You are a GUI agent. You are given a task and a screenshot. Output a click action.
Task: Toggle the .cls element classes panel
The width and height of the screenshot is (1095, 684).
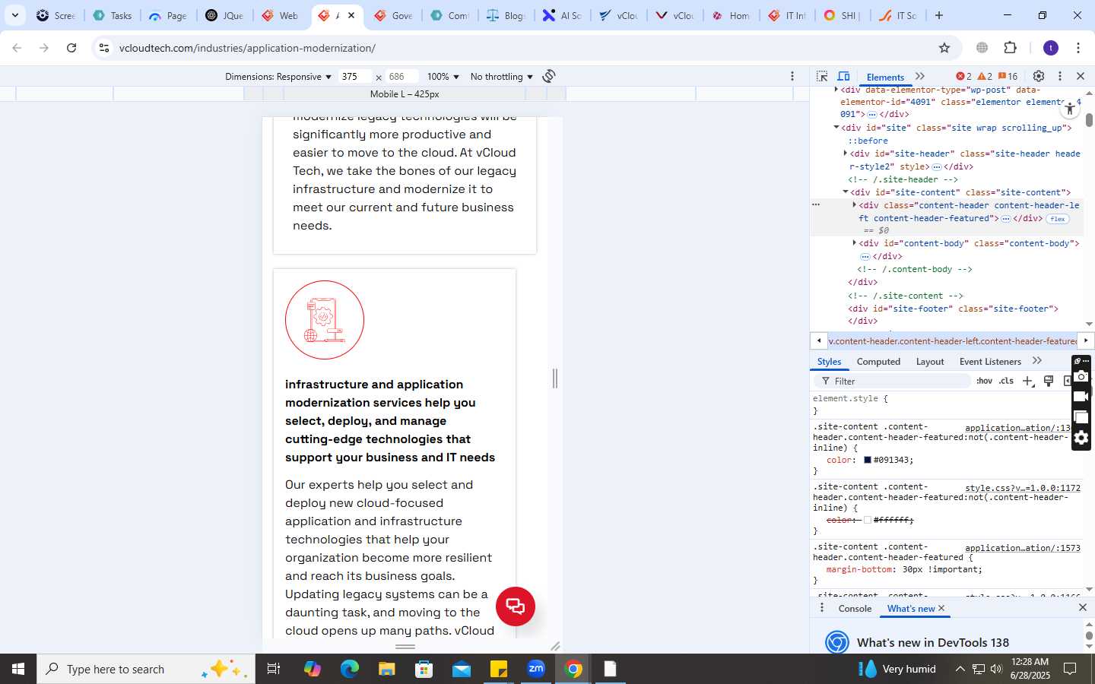pyautogui.click(x=1006, y=381)
